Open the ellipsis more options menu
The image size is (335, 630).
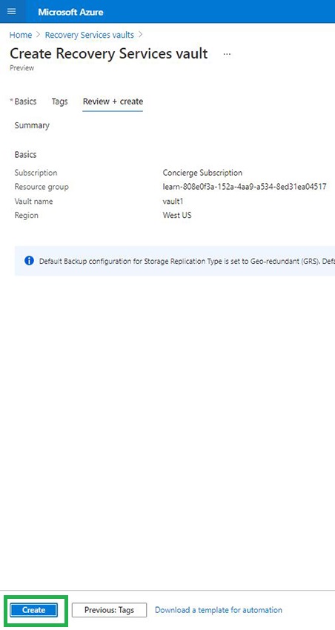(x=227, y=54)
